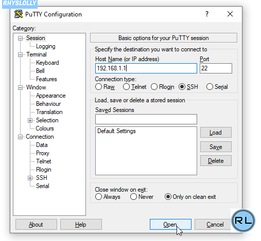This screenshot has height=241, width=261.
Task: Collapse the Connection category node
Action: coord(20,137)
